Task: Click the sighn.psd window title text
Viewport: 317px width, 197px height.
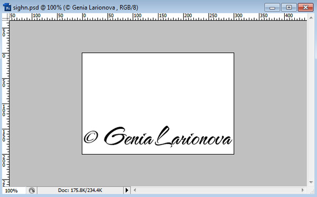Action: click(76, 8)
